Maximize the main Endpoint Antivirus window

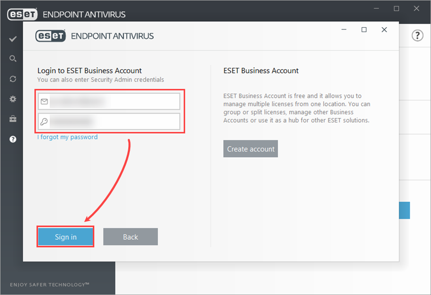[397, 9]
